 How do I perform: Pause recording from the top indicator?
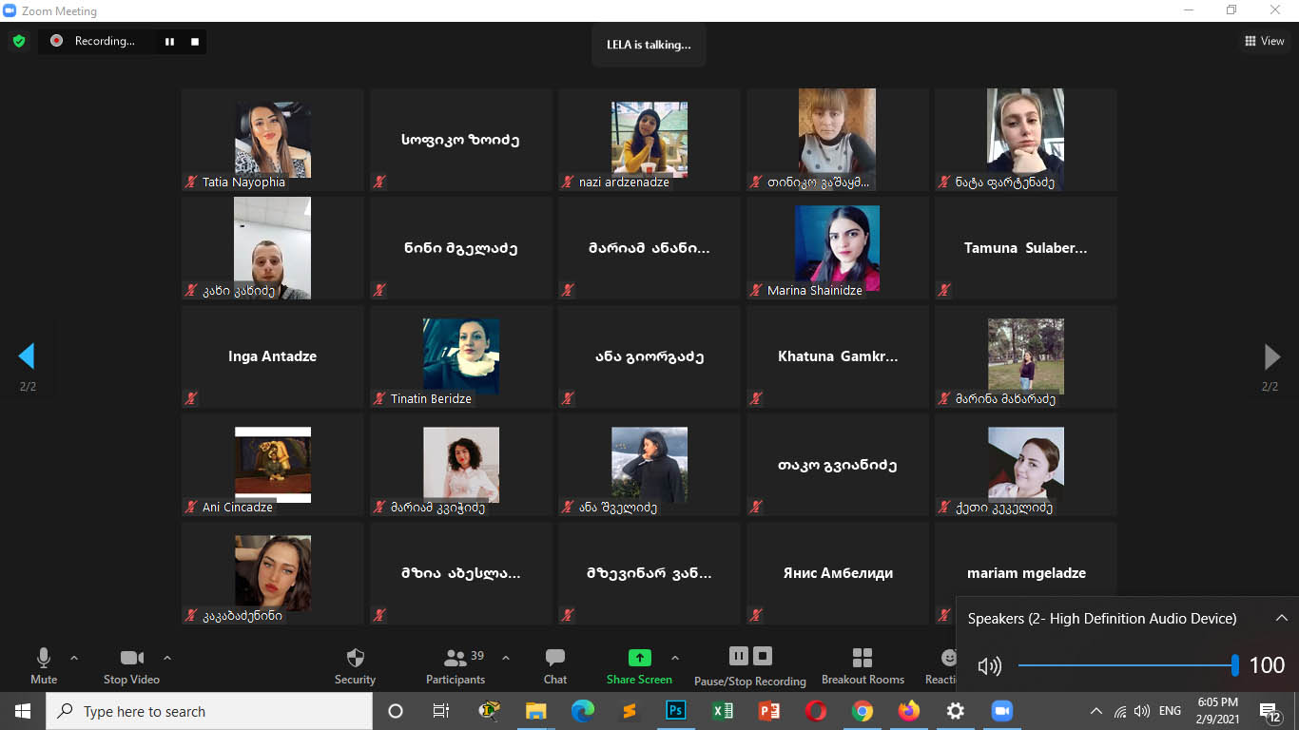click(170, 41)
